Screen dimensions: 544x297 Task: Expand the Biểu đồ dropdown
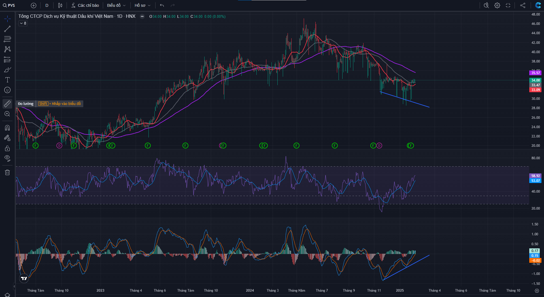(x=116, y=5)
